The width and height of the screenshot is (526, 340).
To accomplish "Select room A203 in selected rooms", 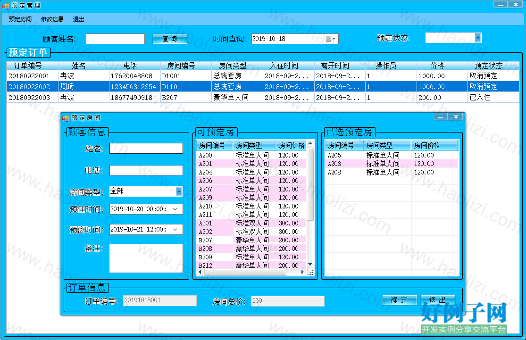I will (x=392, y=164).
